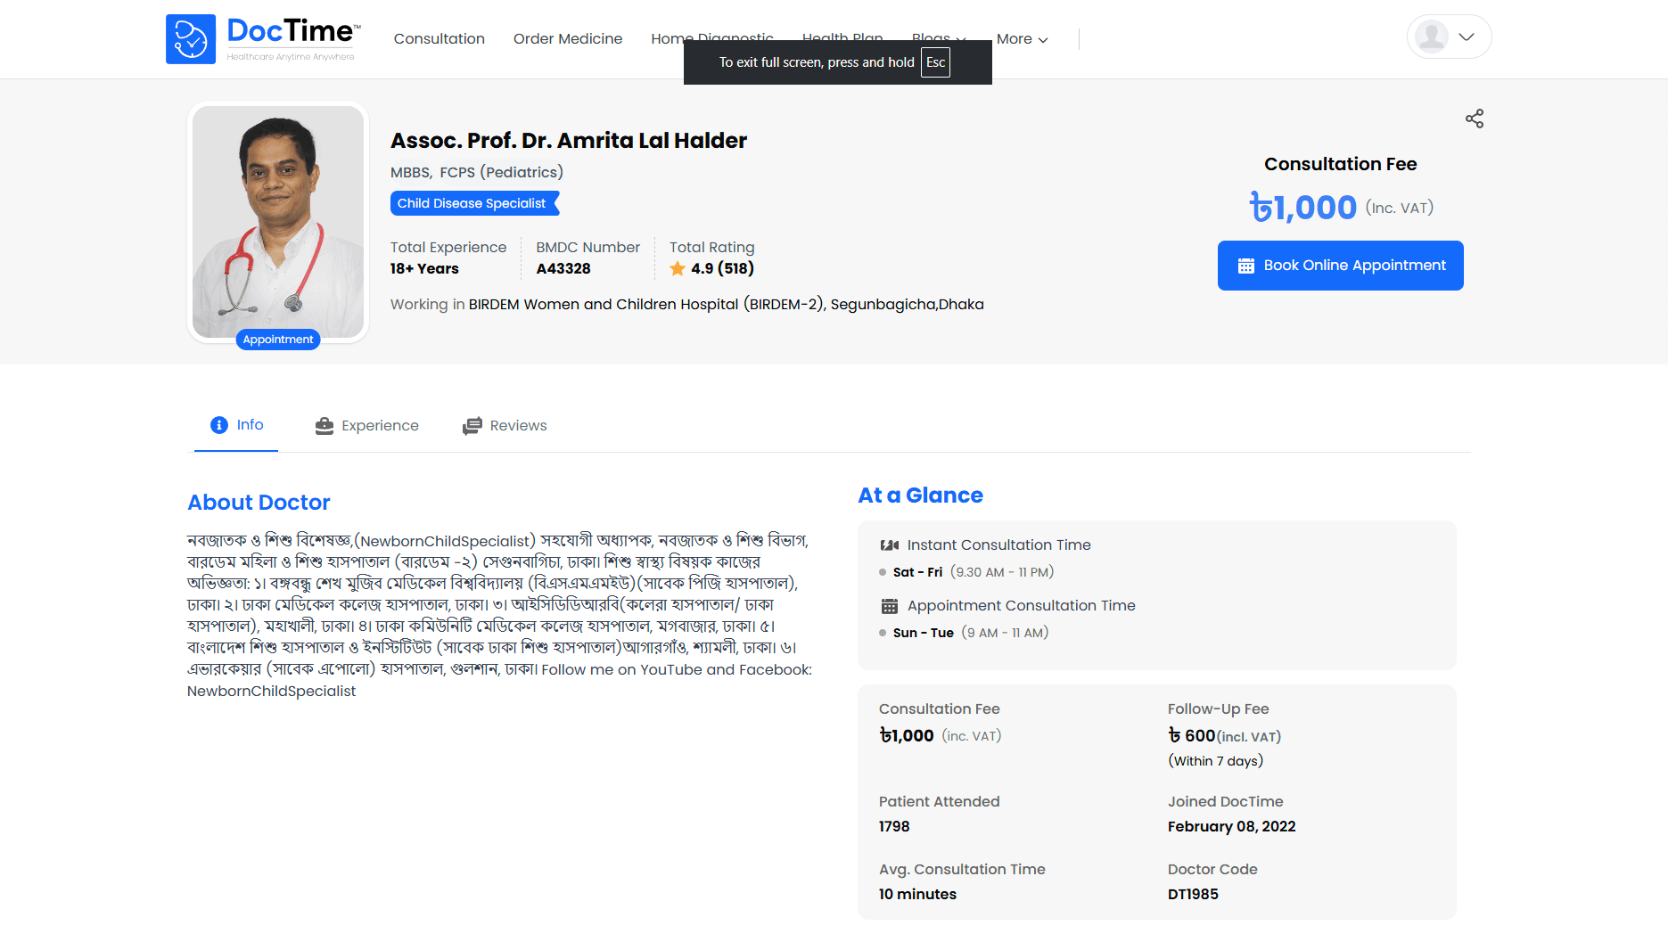The height and width of the screenshot is (950, 1668).
Task: Click the briefcase icon beside Experience
Action: click(x=325, y=426)
